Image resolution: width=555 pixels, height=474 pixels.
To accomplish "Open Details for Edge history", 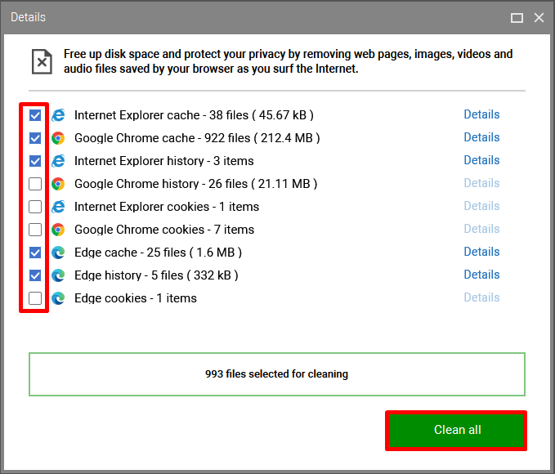I will coord(481,275).
